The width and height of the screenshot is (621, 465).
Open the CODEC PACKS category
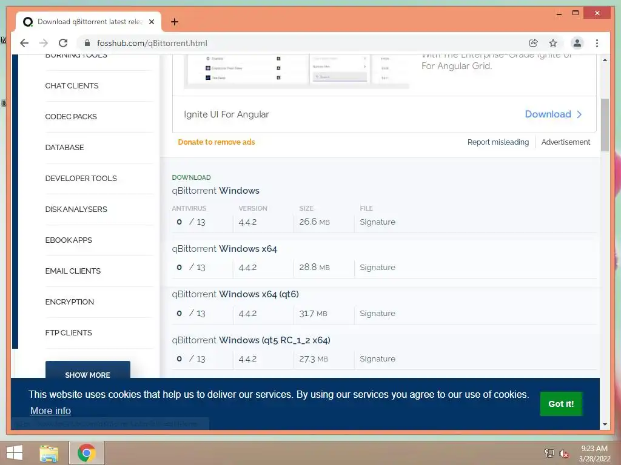tap(71, 117)
